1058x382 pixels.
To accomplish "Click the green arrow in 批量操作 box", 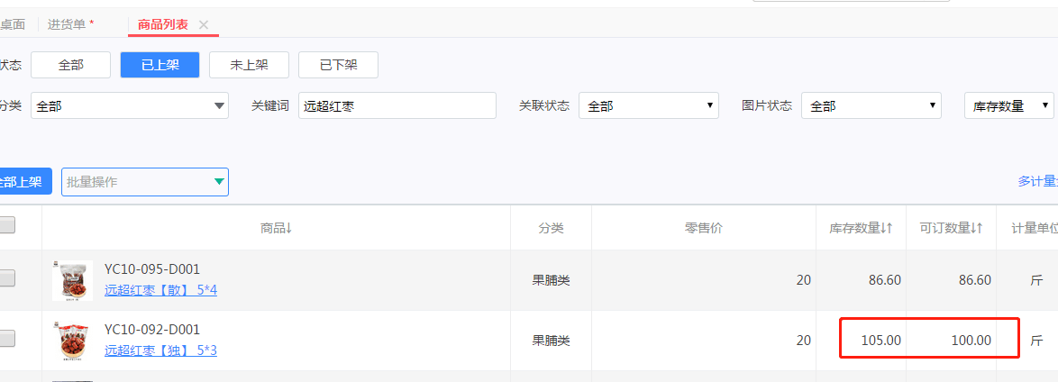I will pos(219,182).
